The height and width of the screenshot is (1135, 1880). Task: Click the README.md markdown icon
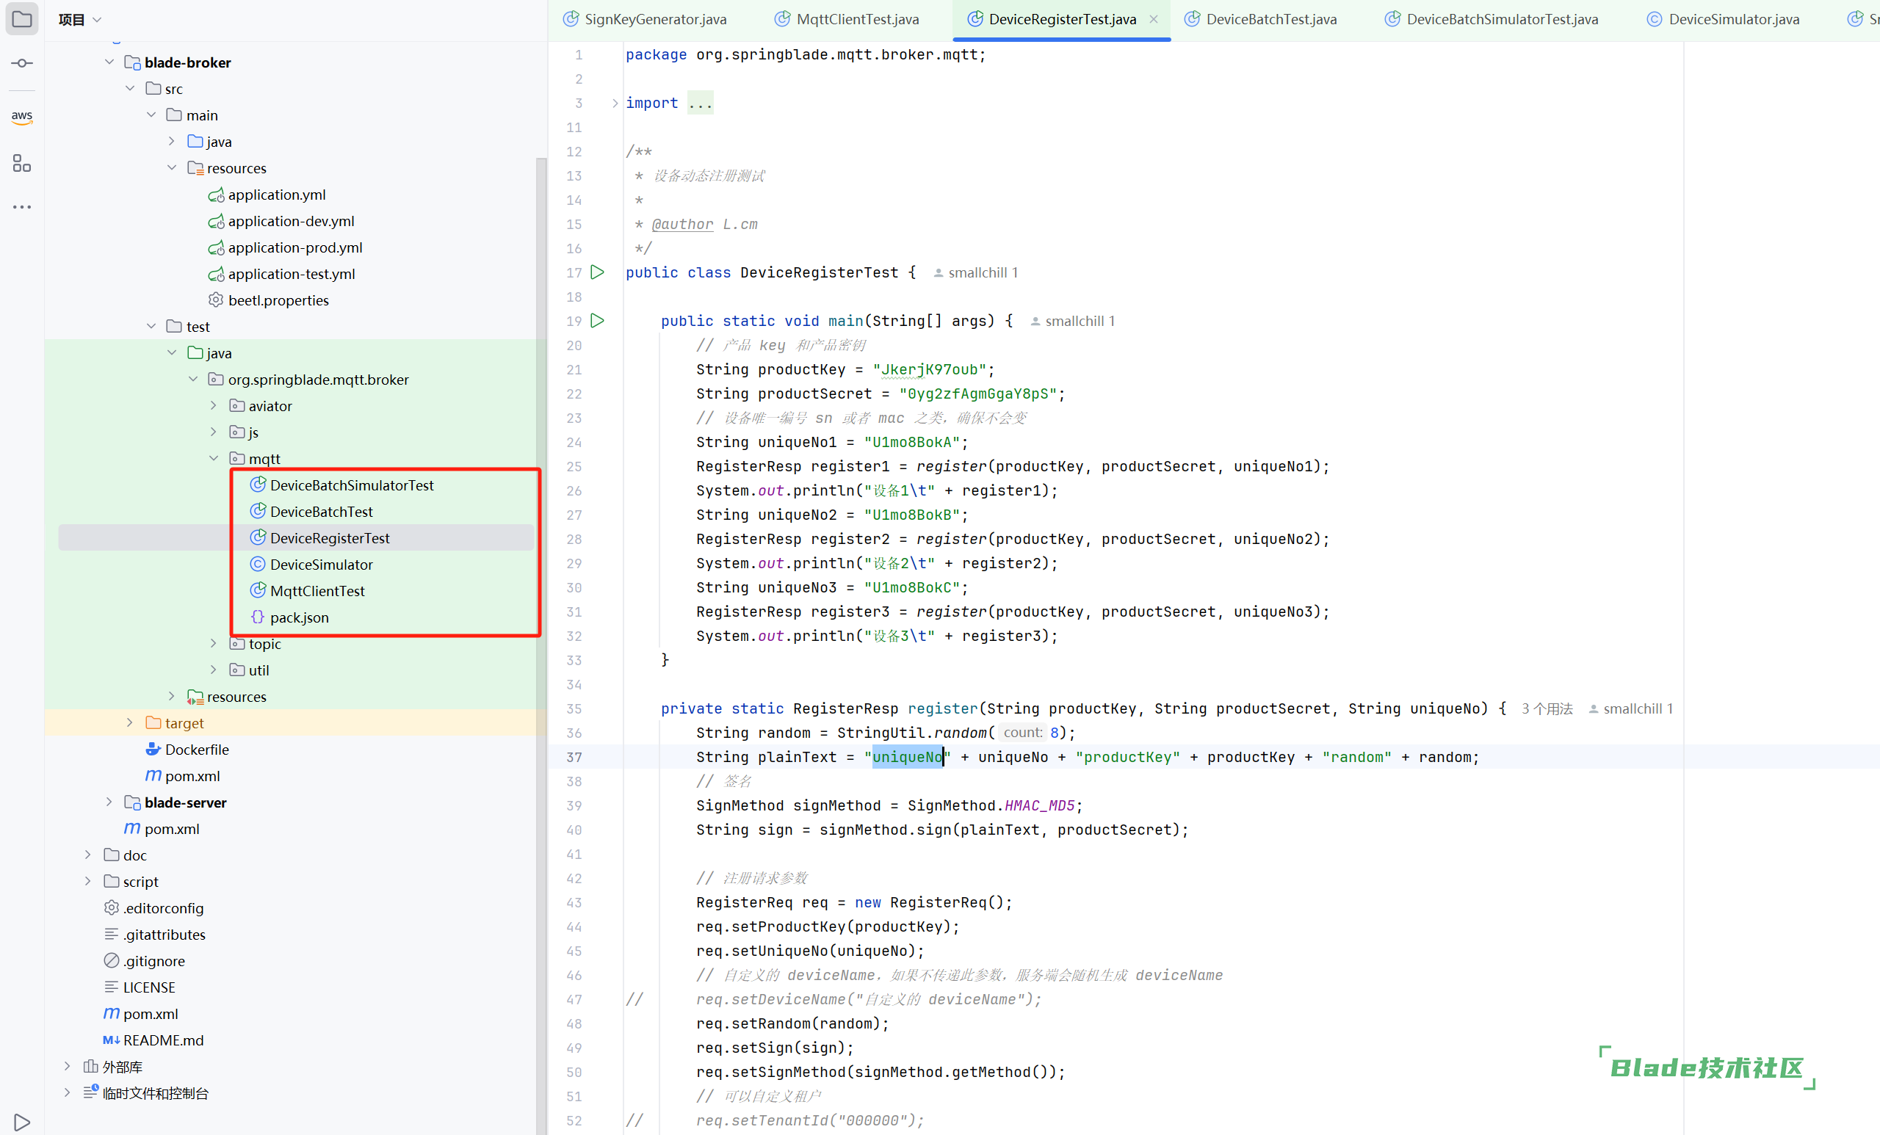pos(112,1040)
